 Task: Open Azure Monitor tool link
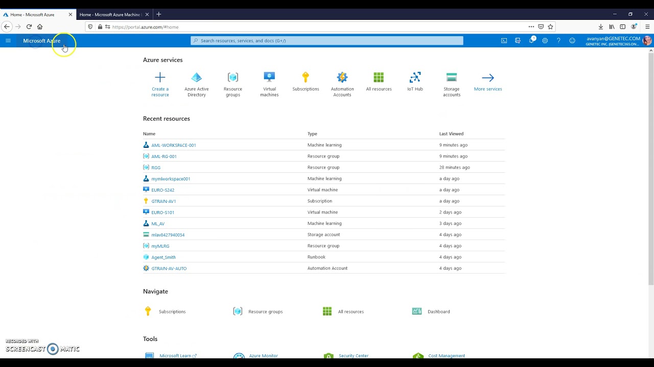264,356
